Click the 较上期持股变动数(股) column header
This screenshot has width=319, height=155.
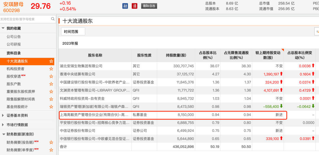268,55
